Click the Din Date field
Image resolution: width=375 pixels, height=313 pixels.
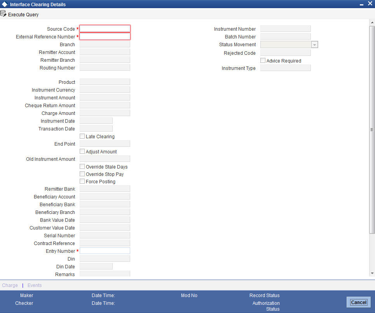coord(96,266)
